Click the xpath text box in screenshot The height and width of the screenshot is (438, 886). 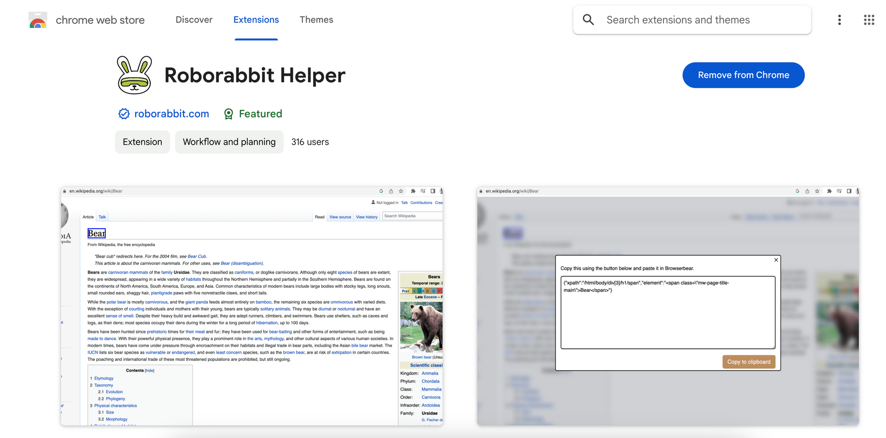(x=668, y=312)
